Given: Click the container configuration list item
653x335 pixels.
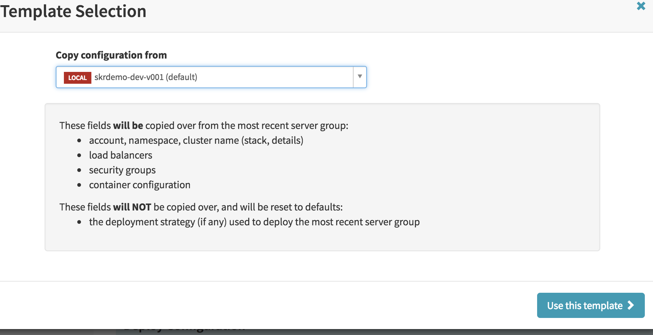Looking at the screenshot, I should pyautogui.click(x=140, y=185).
